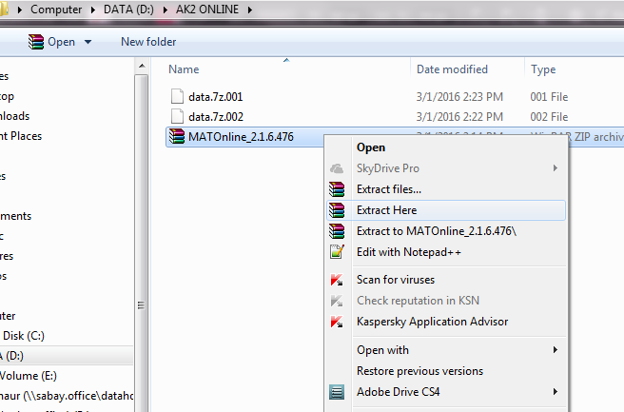Click the Adobe Drive CS4 icon
The width and height of the screenshot is (624, 412).
[336, 391]
